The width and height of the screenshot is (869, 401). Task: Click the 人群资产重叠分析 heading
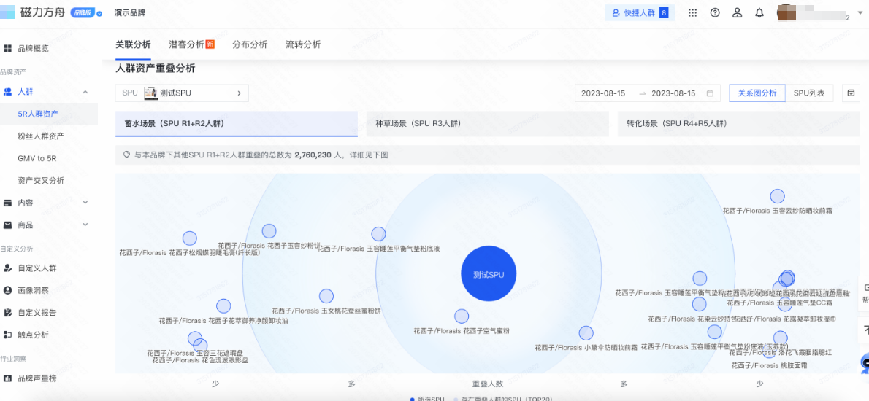[x=155, y=69]
